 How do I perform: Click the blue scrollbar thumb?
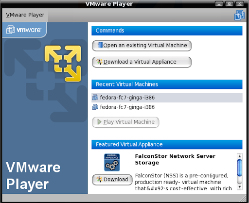240,168
